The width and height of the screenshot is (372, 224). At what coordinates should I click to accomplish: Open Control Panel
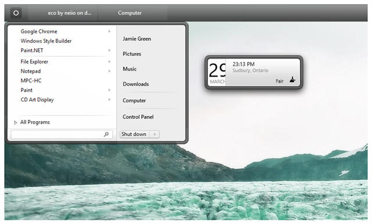[138, 117]
